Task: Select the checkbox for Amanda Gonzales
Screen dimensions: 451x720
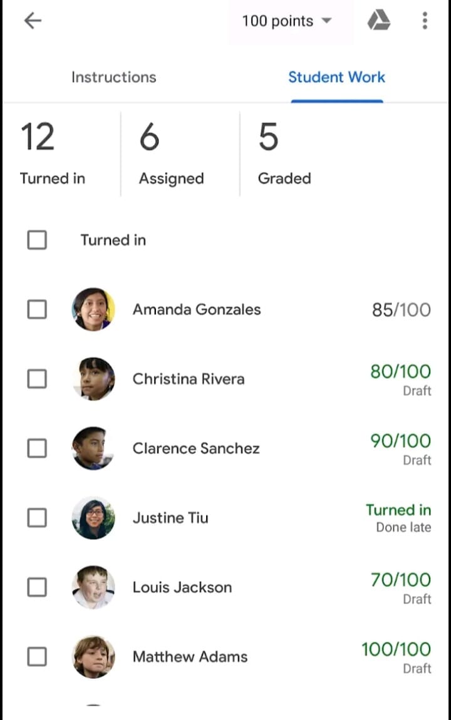Action: pyautogui.click(x=37, y=309)
